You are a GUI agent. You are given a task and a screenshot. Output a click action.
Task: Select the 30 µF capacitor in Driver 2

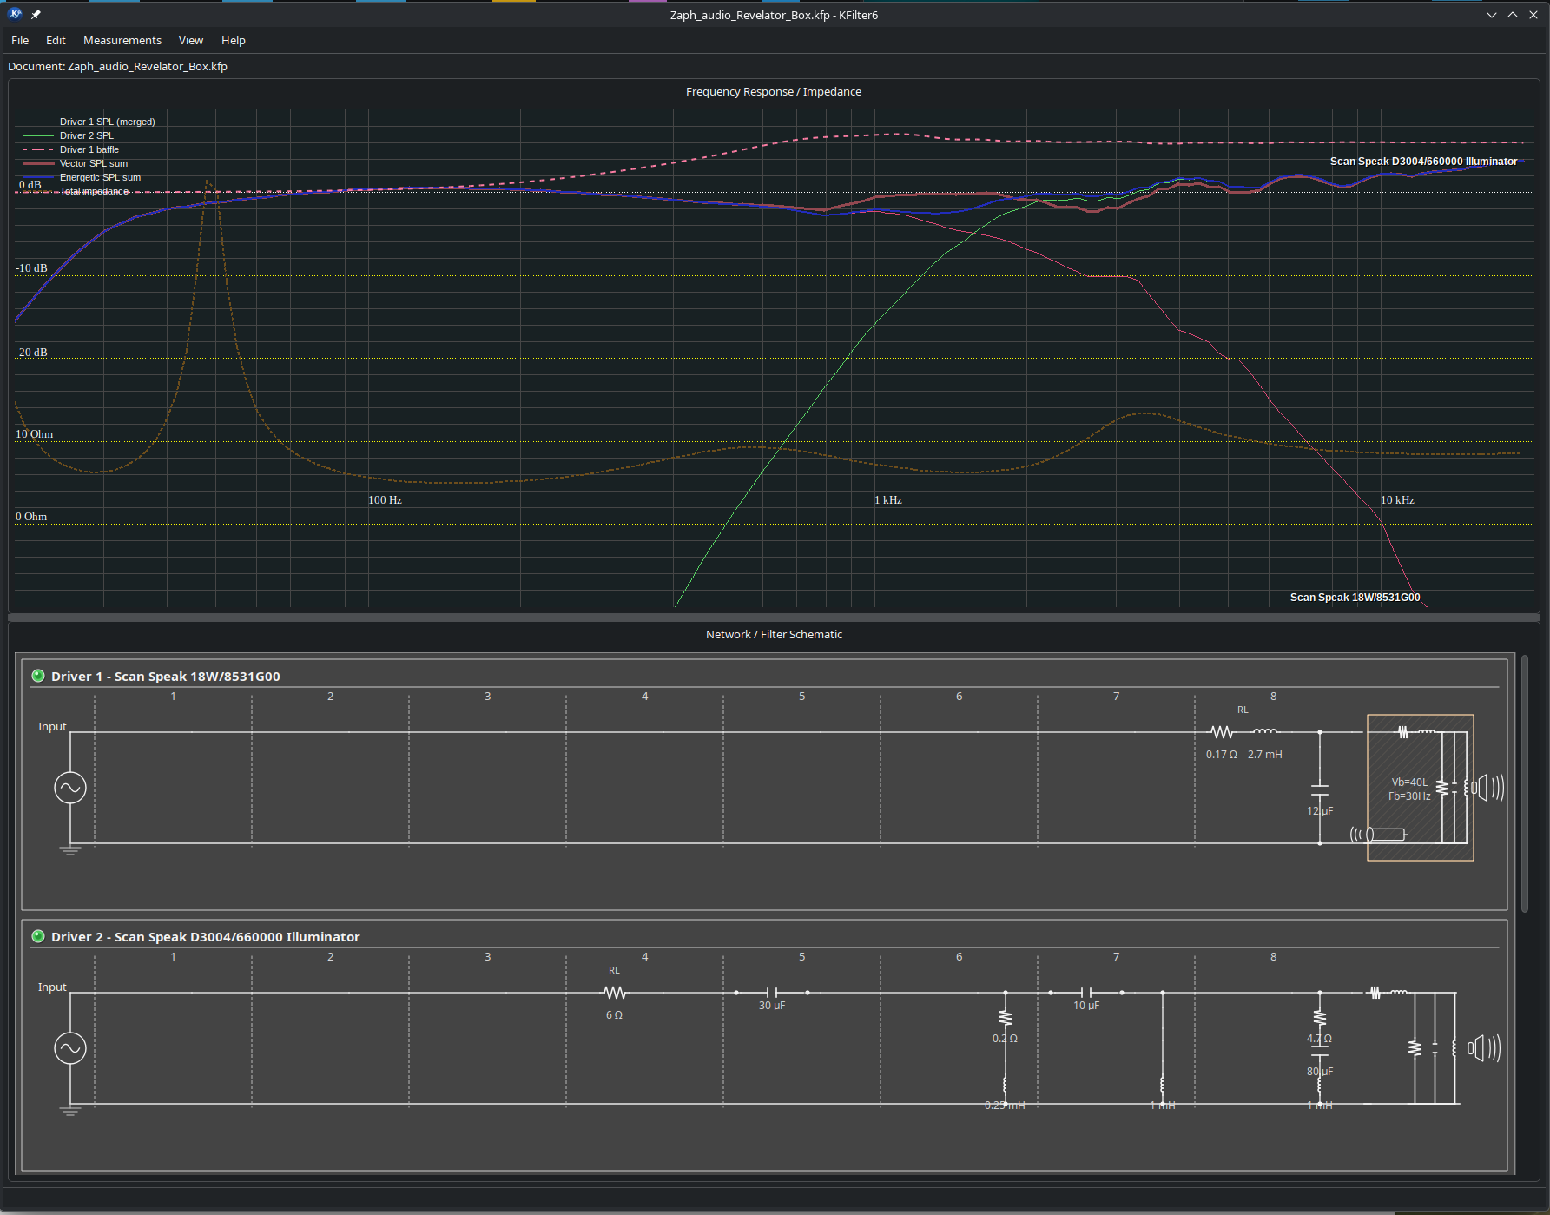[772, 993]
